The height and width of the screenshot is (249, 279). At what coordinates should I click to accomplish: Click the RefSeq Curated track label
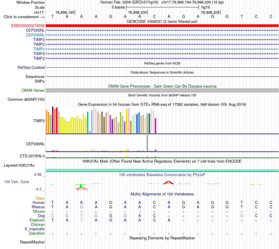(31, 67)
